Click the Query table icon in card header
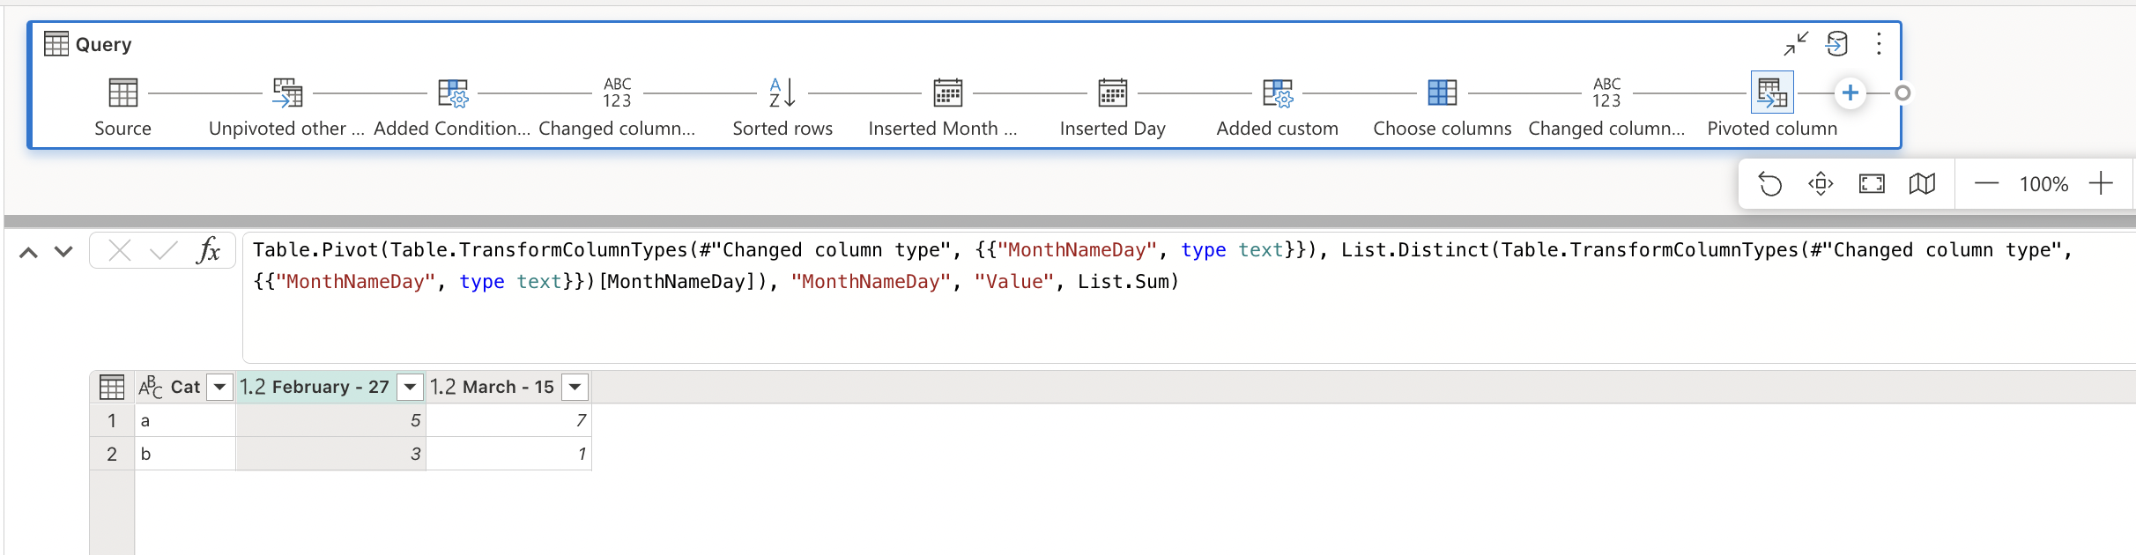 pyautogui.click(x=56, y=44)
